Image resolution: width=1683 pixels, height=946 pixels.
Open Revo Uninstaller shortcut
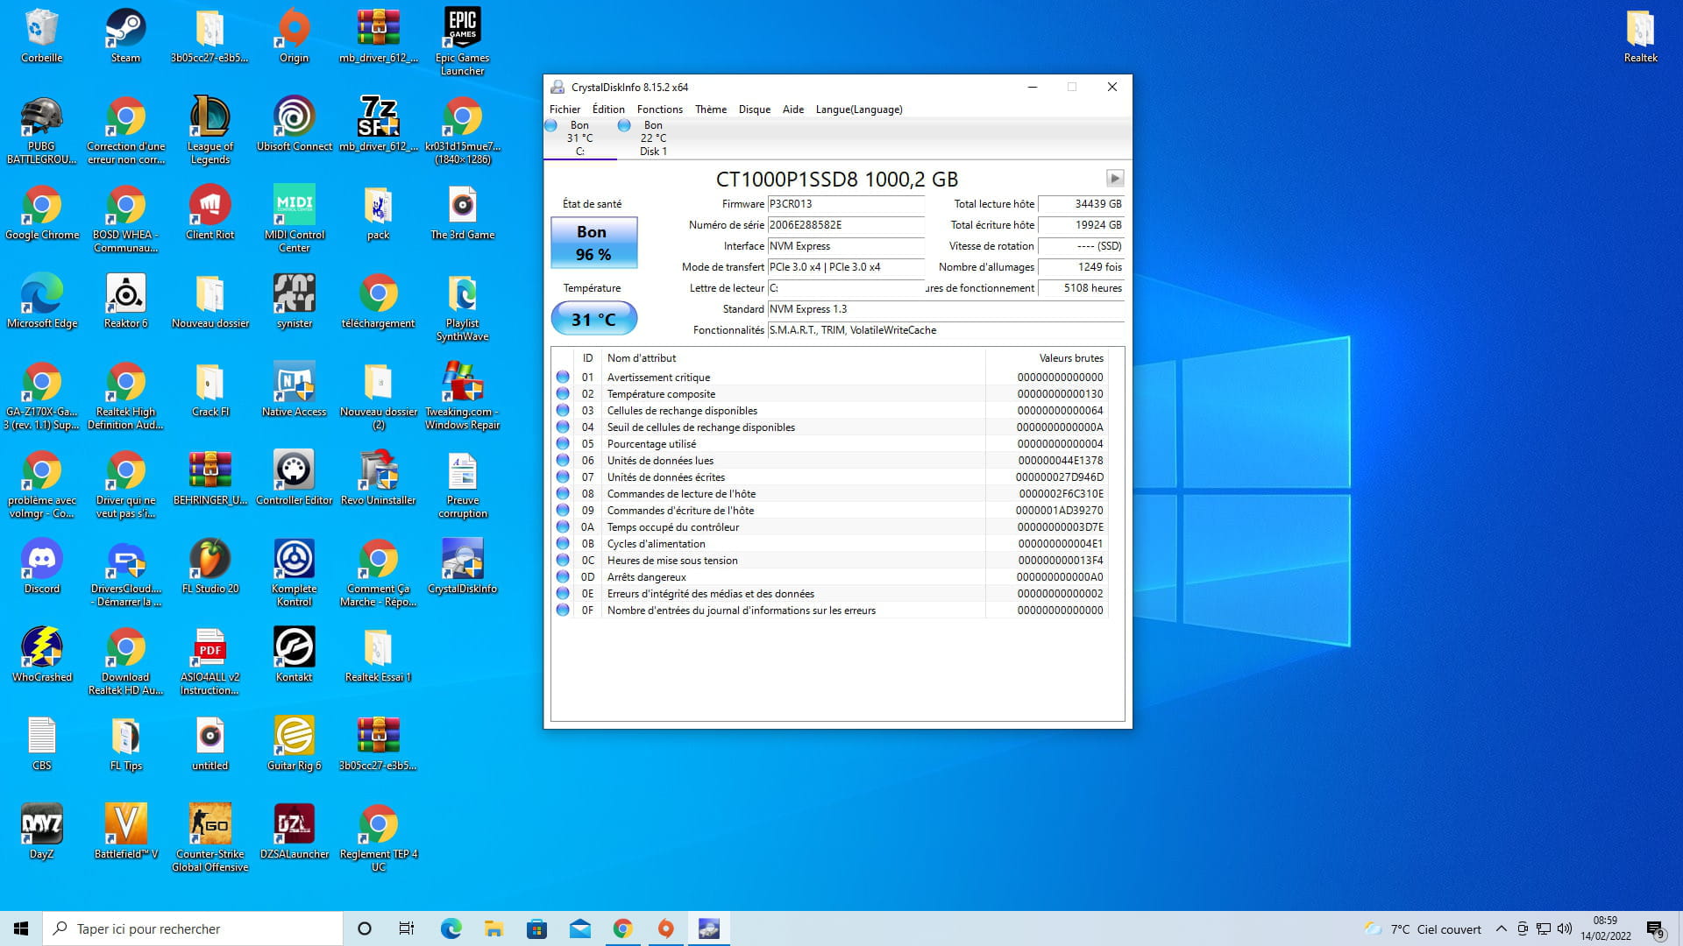pyautogui.click(x=378, y=478)
